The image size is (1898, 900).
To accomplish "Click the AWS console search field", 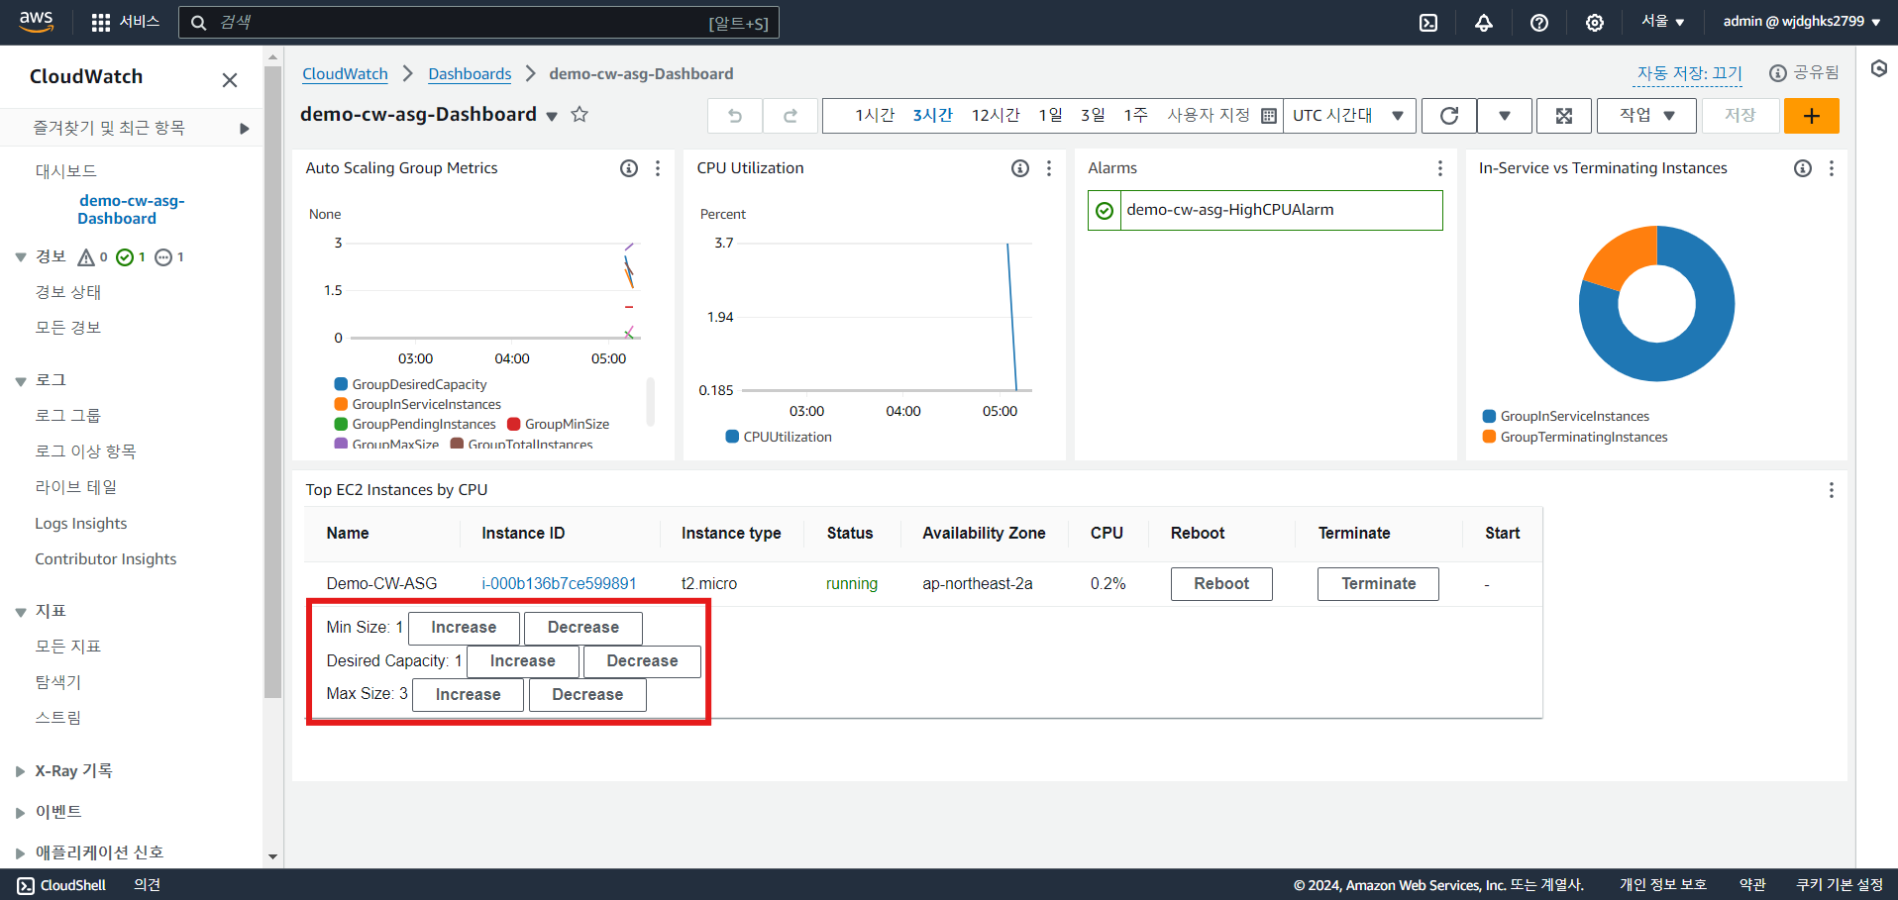I will tap(478, 23).
